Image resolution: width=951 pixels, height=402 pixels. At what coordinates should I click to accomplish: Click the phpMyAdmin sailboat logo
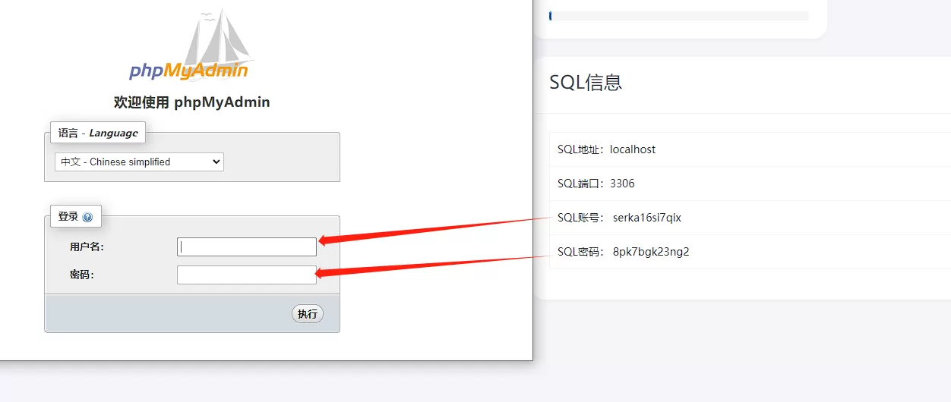191,46
